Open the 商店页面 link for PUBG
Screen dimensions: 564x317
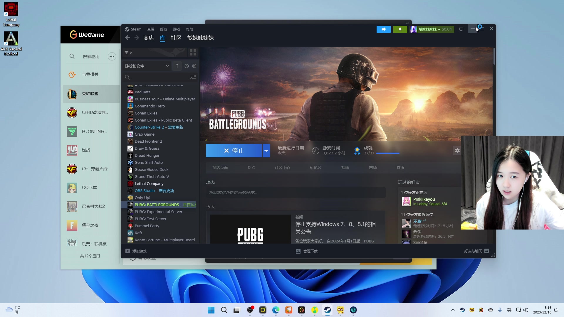[220, 168]
